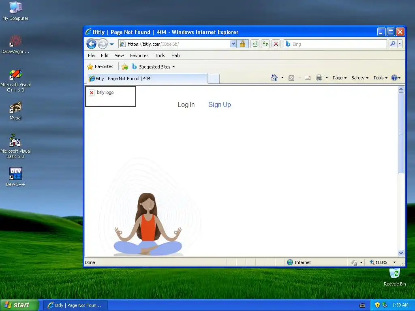The width and height of the screenshot is (415, 311).
Task: Click the security lock icon
Action: 242,44
